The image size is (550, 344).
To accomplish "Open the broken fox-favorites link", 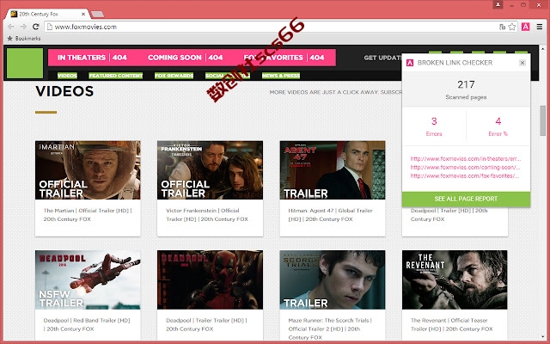I will [465, 175].
